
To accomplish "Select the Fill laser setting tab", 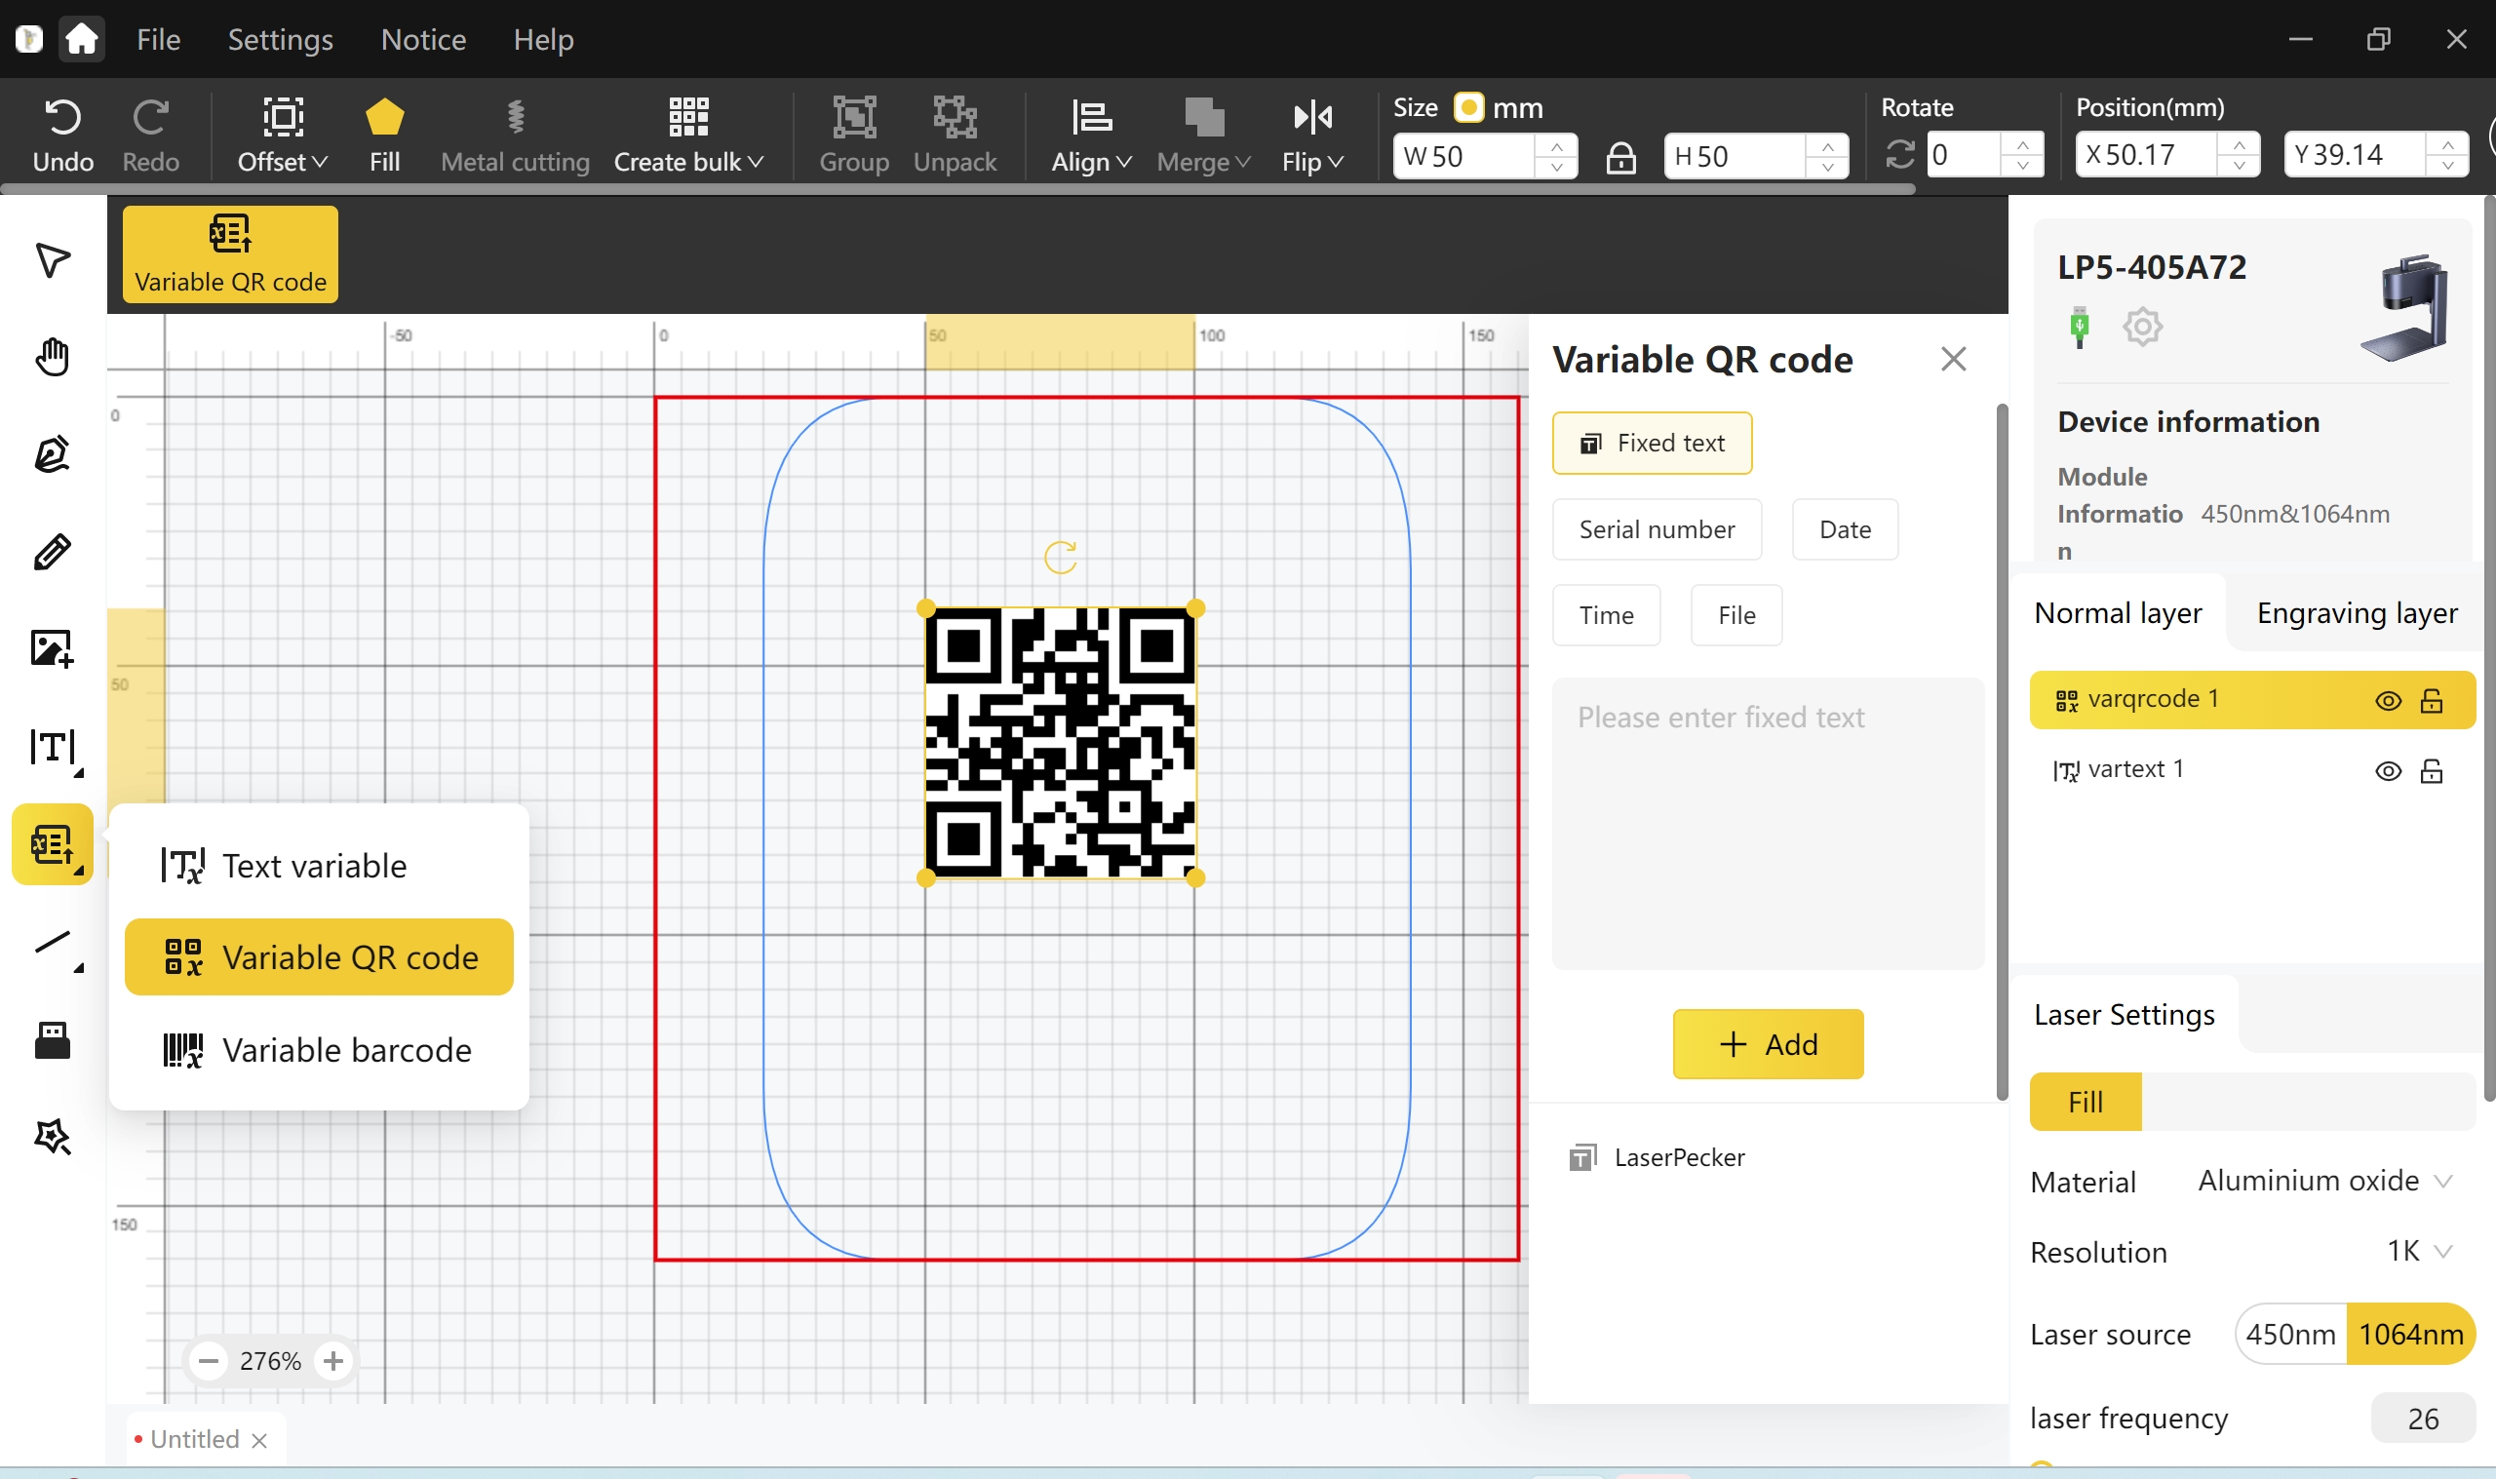I will point(2085,1102).
